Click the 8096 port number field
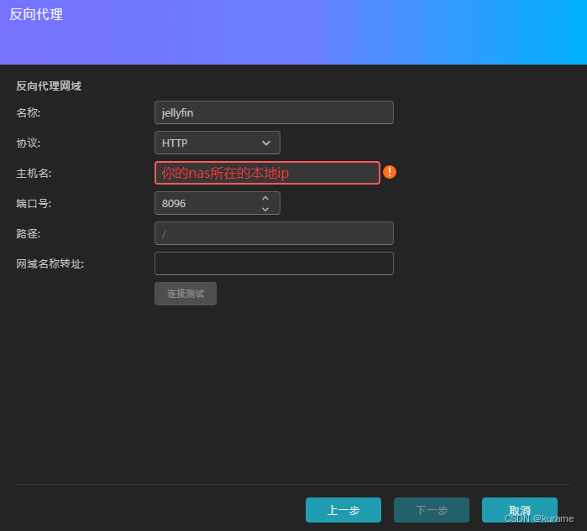The width and height of the screenshot is (587, 531). tap(218, 203)
